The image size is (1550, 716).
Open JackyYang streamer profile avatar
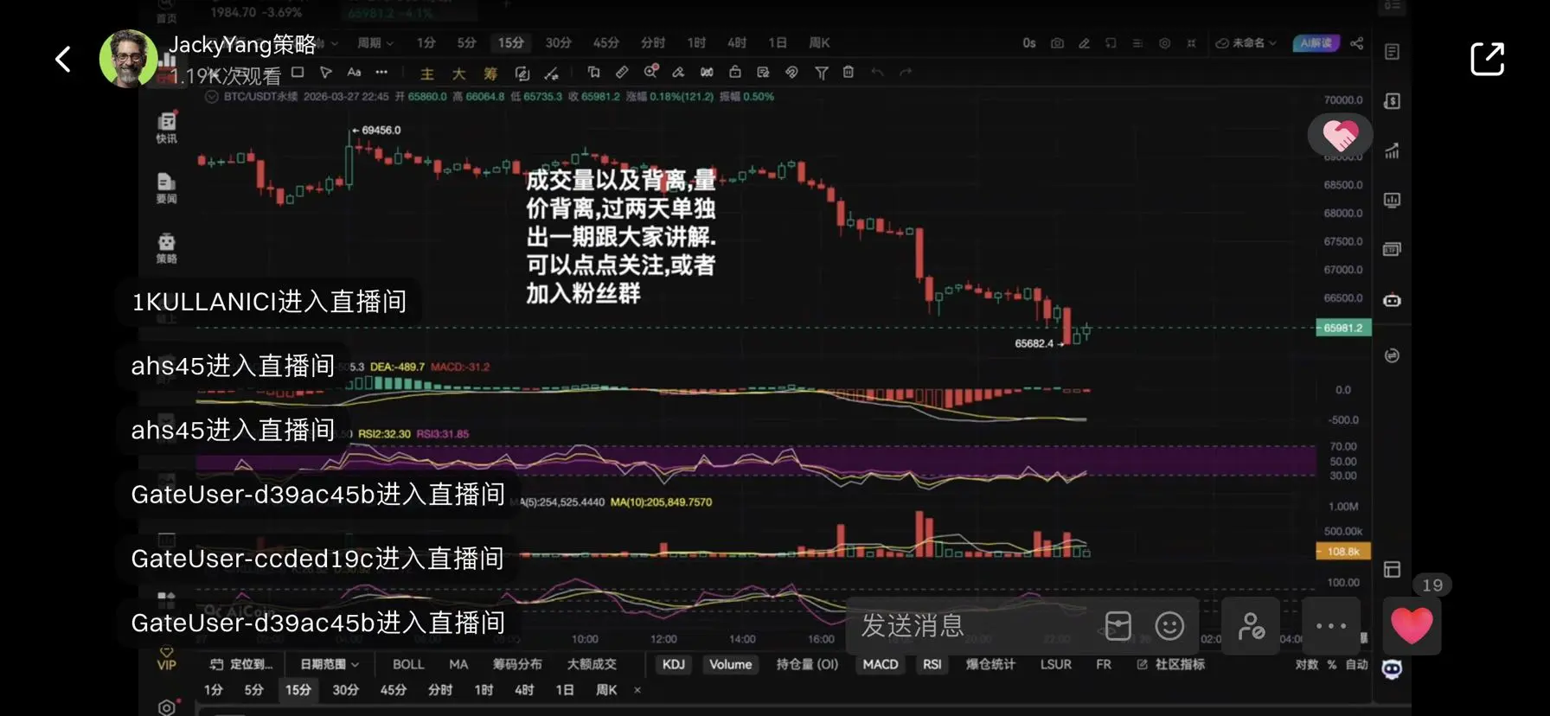tap(128, 59)
